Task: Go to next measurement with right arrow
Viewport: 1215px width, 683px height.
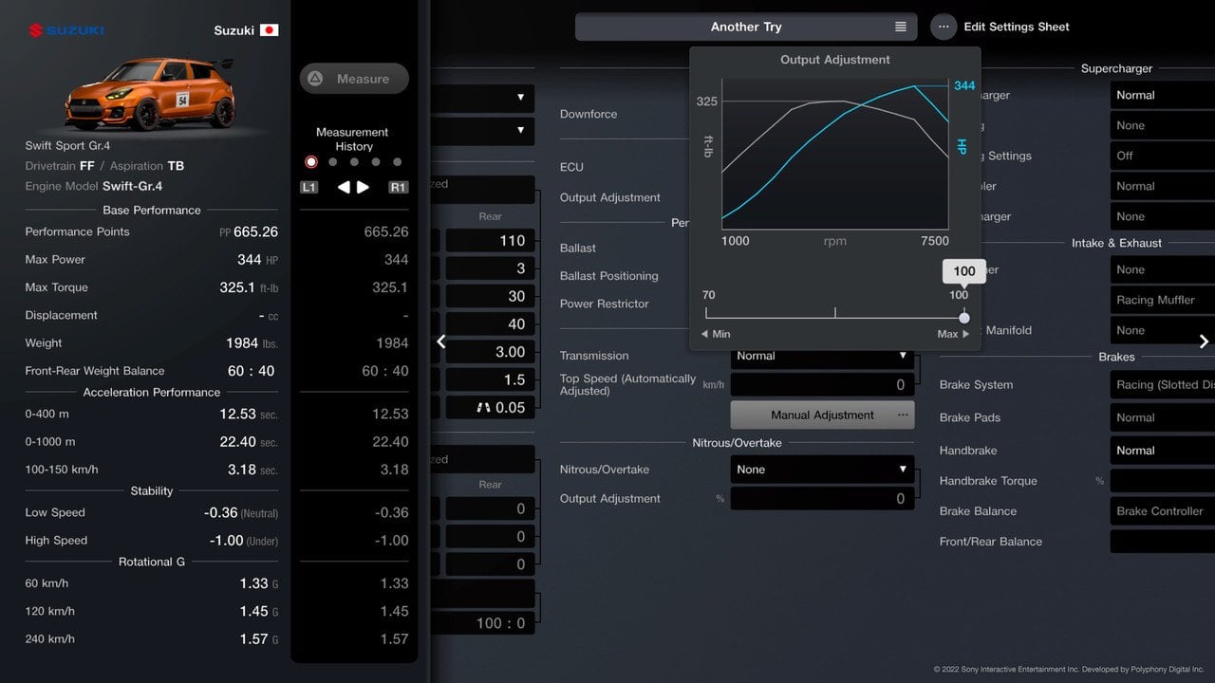Action: pos(363,188)
